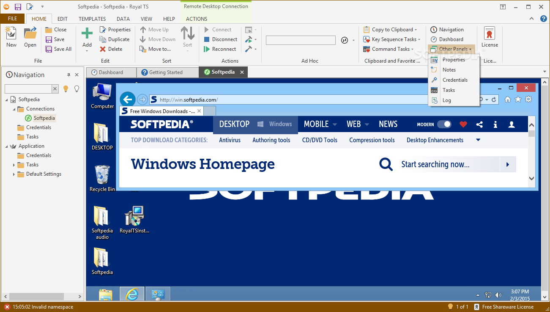
Task: Open Properties in the Edit group
Action: [115, 30]
